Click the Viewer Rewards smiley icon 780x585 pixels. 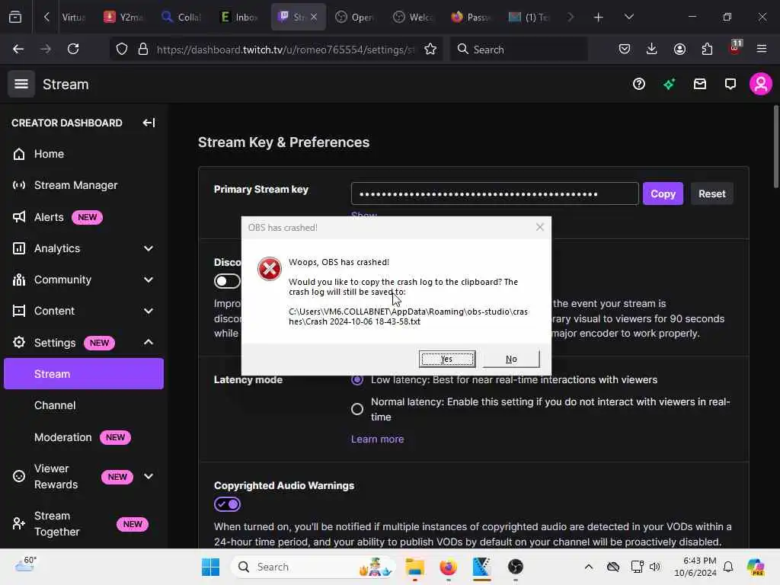19,476
